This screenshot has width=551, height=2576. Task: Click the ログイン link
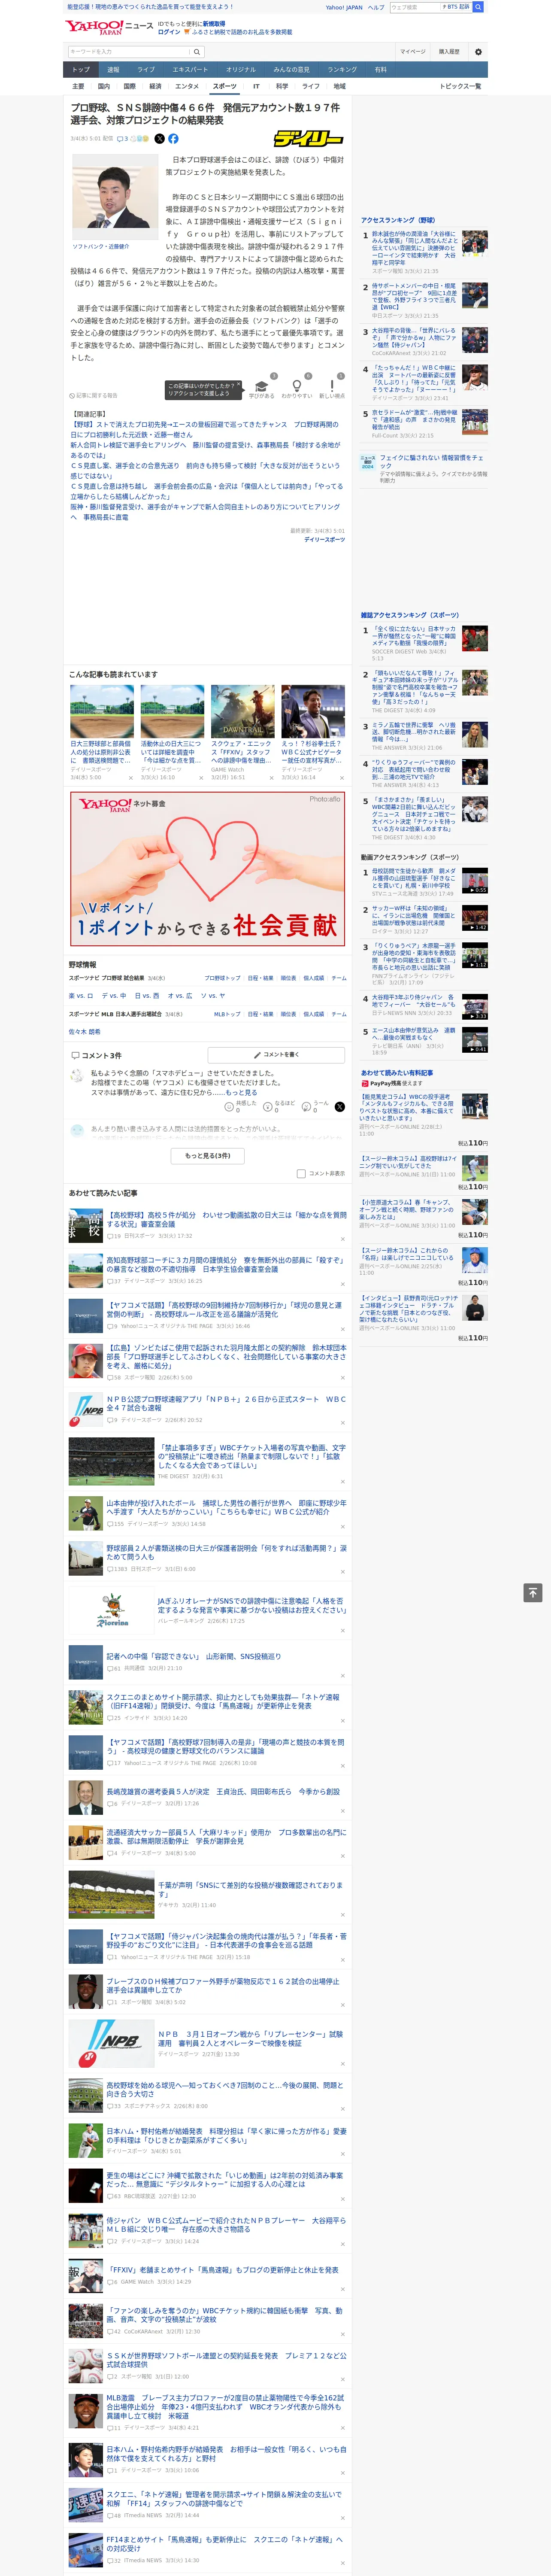coord(169,32)
